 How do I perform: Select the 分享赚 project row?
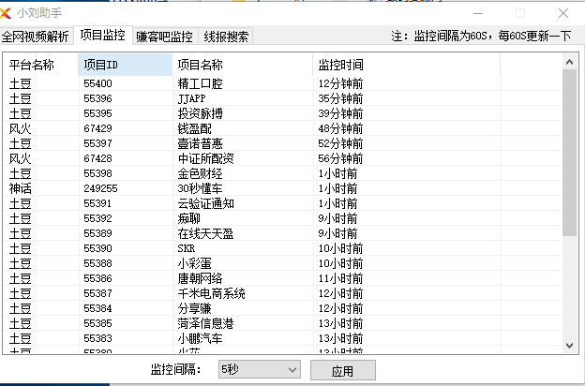coord(282,308)
